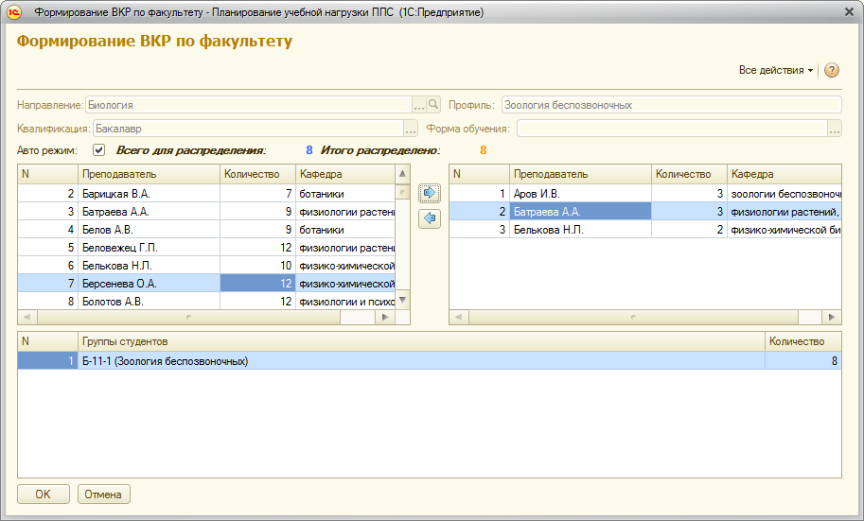Click the Квалификация field with Бакалавр
Image resolution: width=864 pixels, height=521 pixels.
[x=248, y=129]
